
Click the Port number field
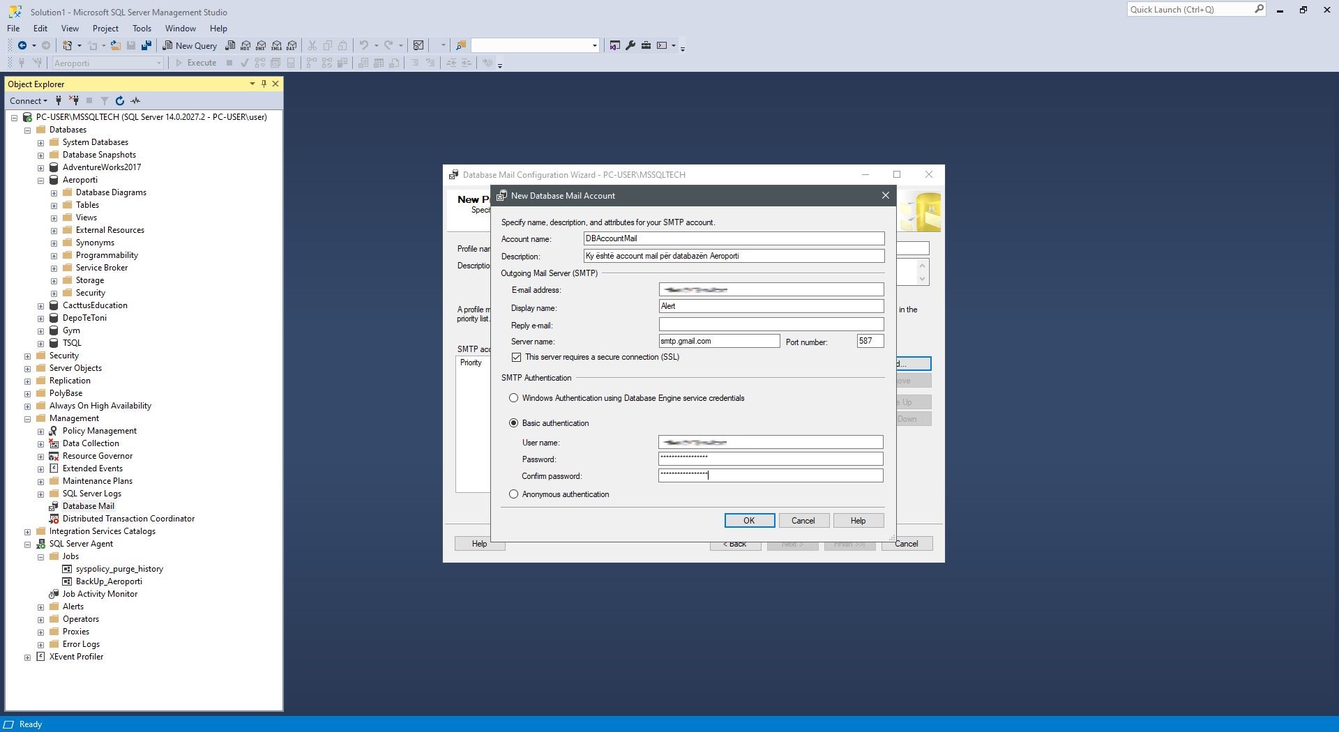pyautogui.click(x=870, y=341)
